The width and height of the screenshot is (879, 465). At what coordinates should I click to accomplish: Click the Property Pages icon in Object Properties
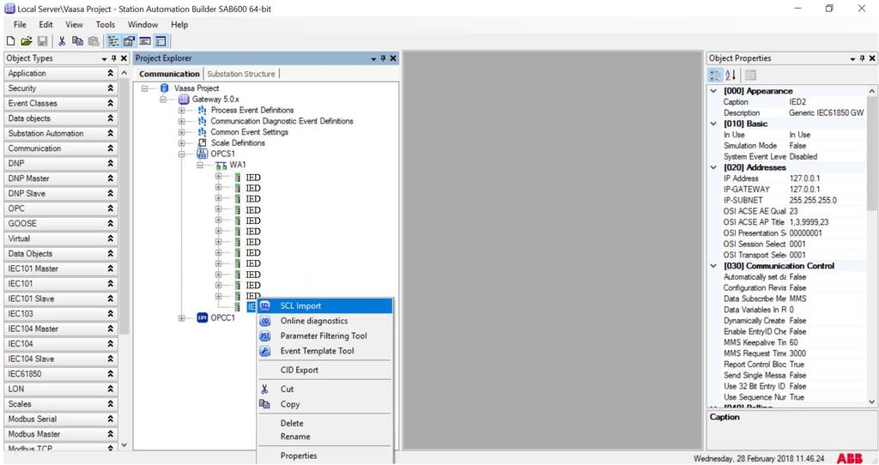(x=750, y=75)
